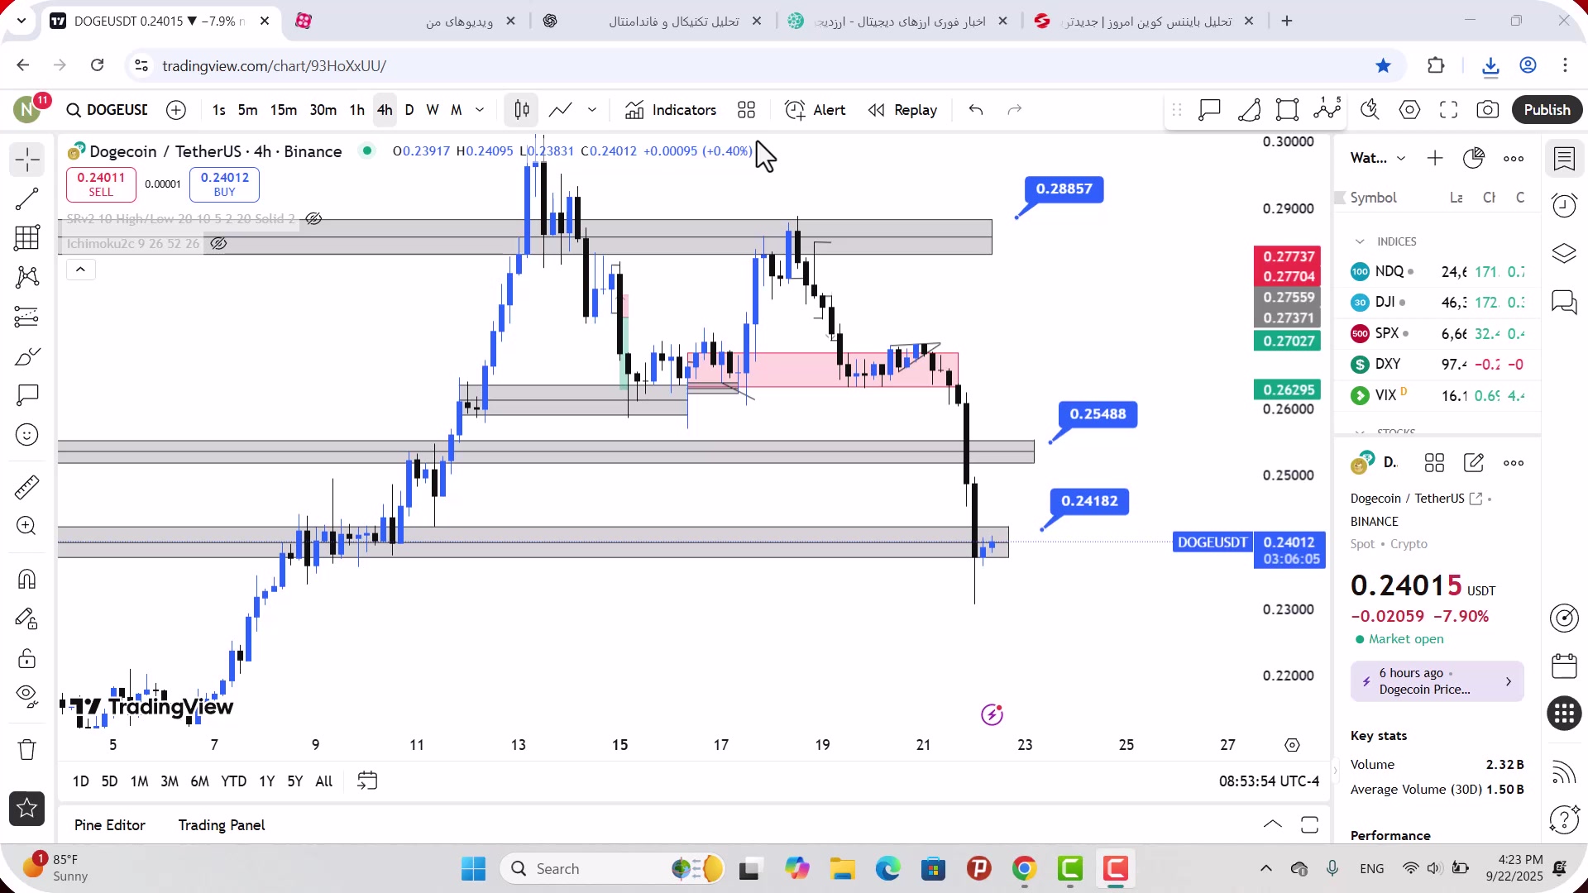Viewport: 1588px width, 893px height.
Task: Toggle lock all drawings
Action: (26, 658)
